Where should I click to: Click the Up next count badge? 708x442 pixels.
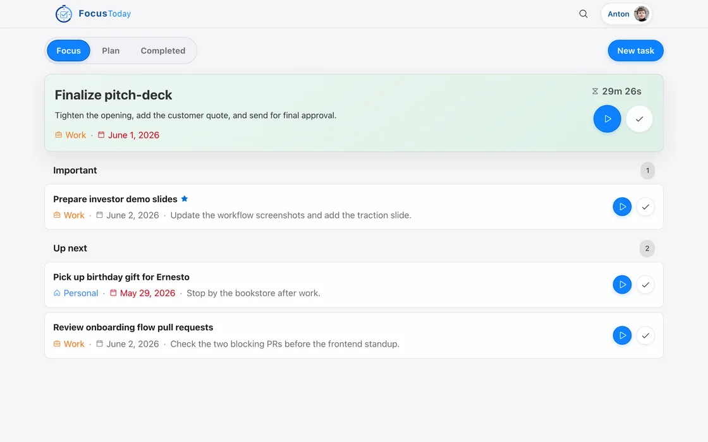coord(647,249)
